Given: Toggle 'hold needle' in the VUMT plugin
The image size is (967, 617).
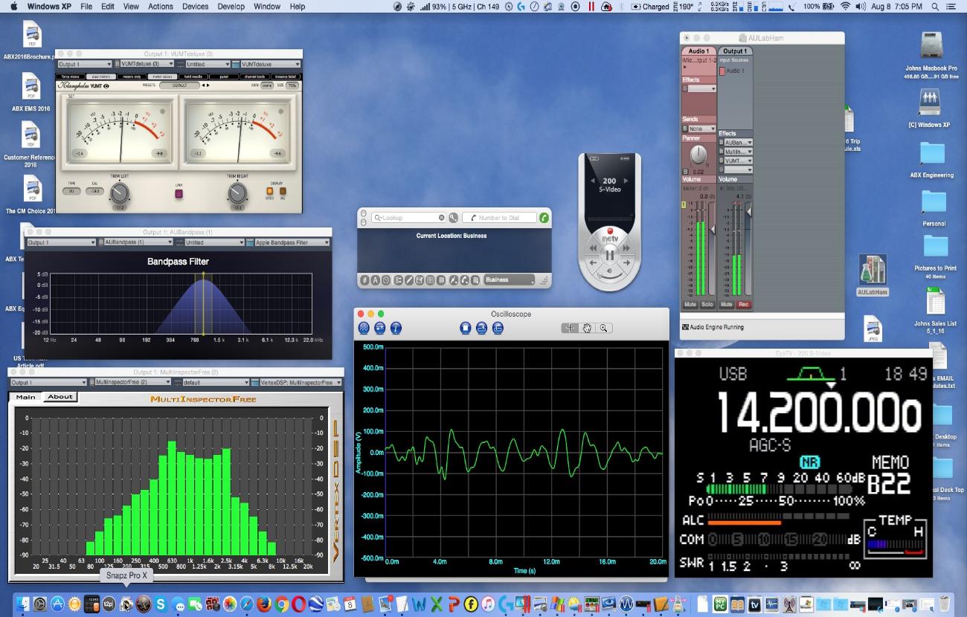Looking at the screenshot, I should coord(192,76).
